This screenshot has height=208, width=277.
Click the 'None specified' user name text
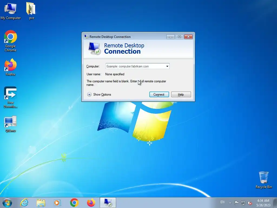115,74
